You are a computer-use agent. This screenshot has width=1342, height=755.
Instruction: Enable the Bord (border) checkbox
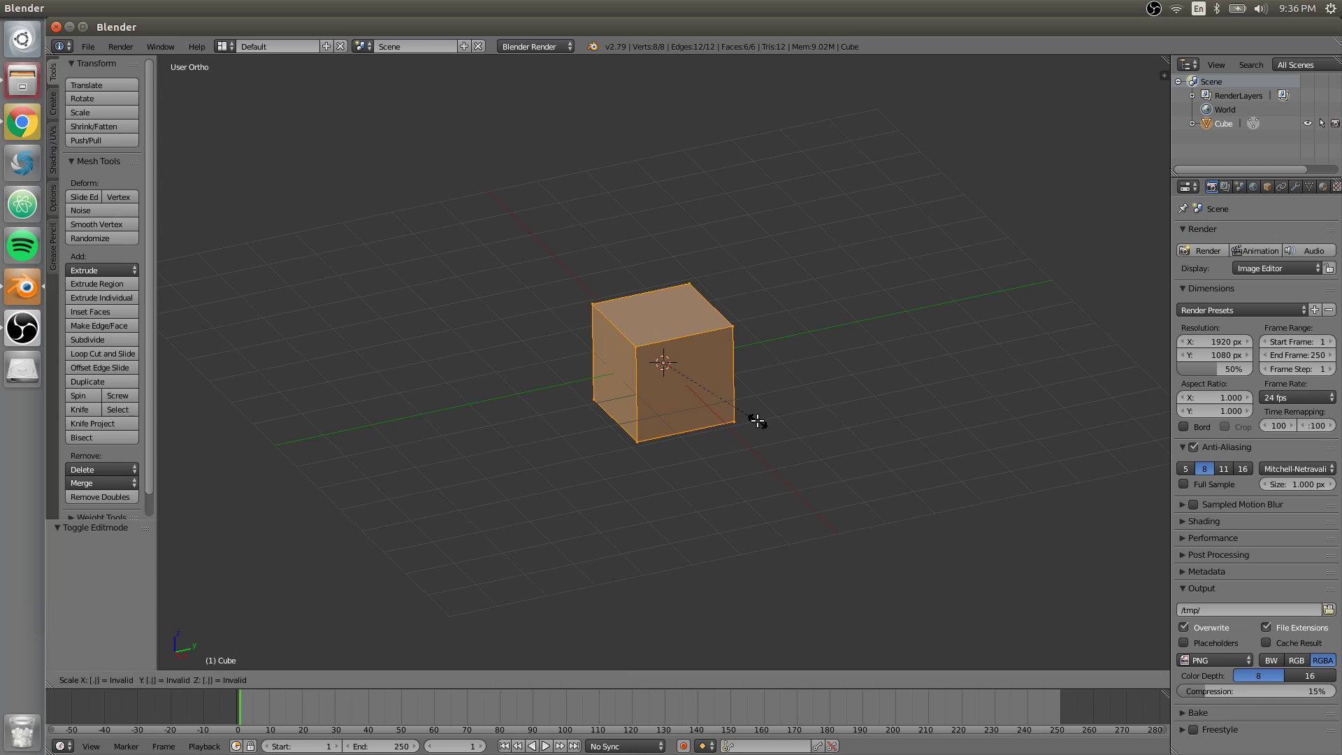pos(1183,426)
